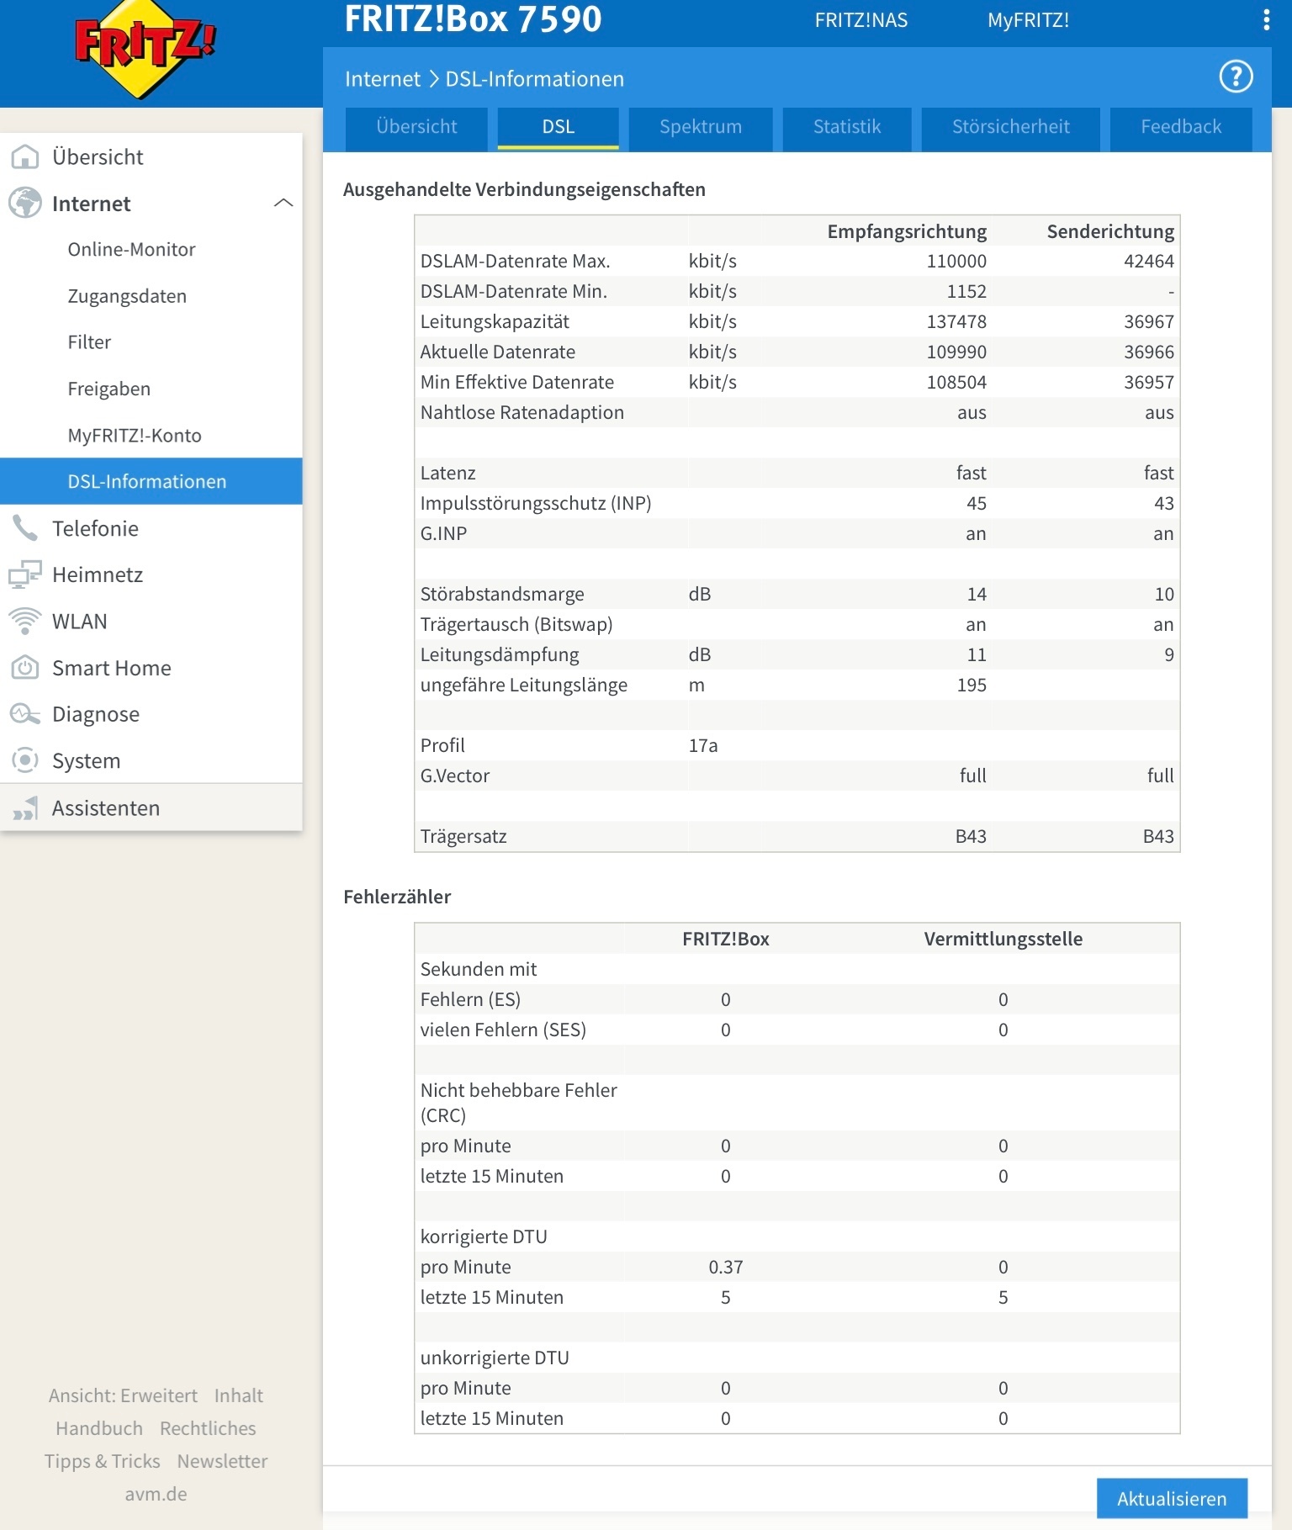Collapse the Internet menu chevron
This screenshot has width=1292, height=1530.
pyautogui.click(x=283, y=203)
